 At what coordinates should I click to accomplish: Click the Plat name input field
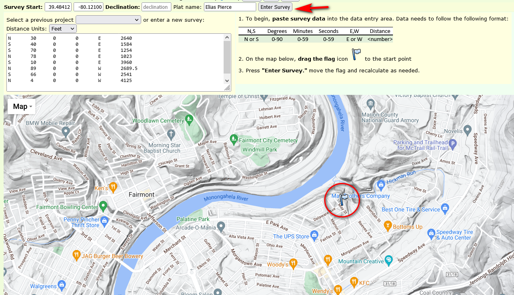pyautogui.click(x=230, y=7)
